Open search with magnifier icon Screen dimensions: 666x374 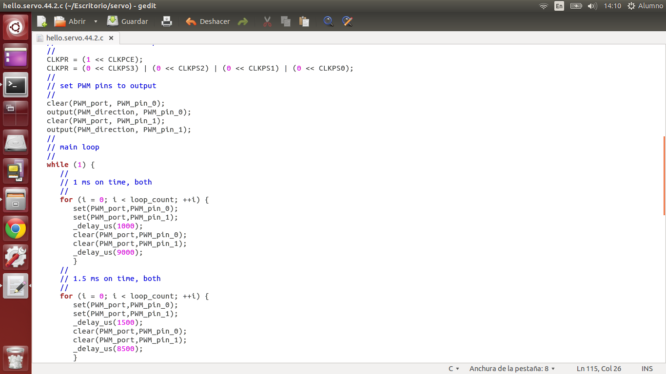pos(329,21)
